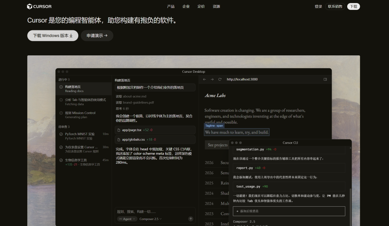Open the Agent mode dropdown

point(127,219)
